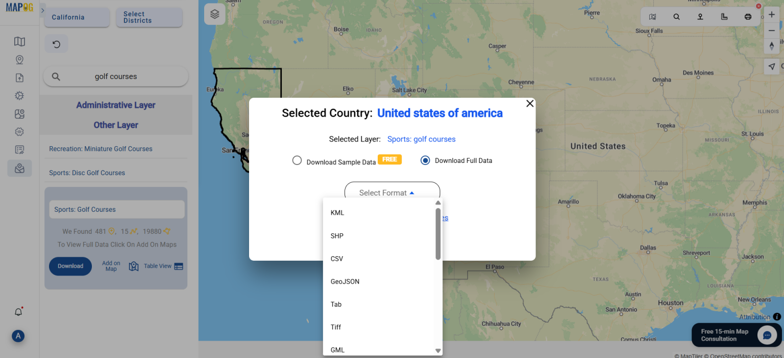Click the Download button for Sports: Golf Courses
The width and height of the screenshot is (784, 358).
pyautogui.click(x=70, y=266)
